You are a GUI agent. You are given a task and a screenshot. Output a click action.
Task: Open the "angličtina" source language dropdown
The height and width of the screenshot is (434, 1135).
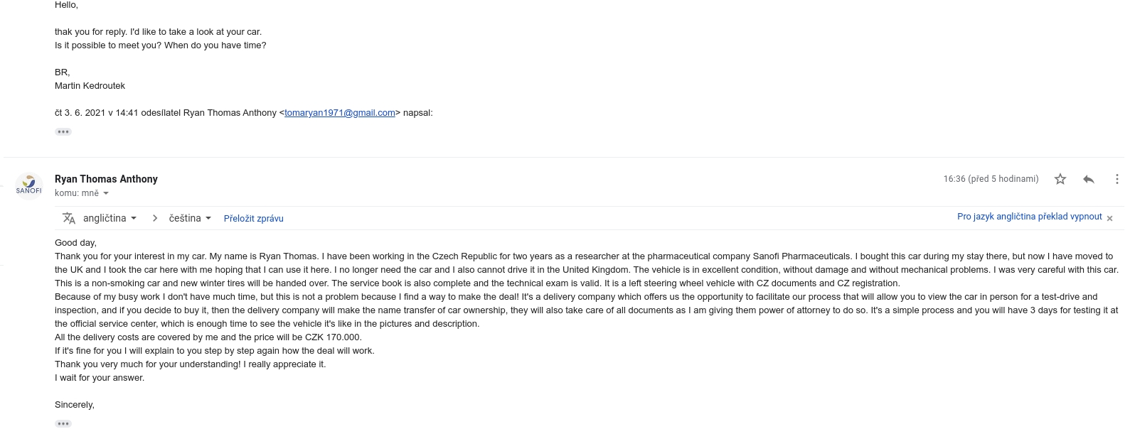110,218
